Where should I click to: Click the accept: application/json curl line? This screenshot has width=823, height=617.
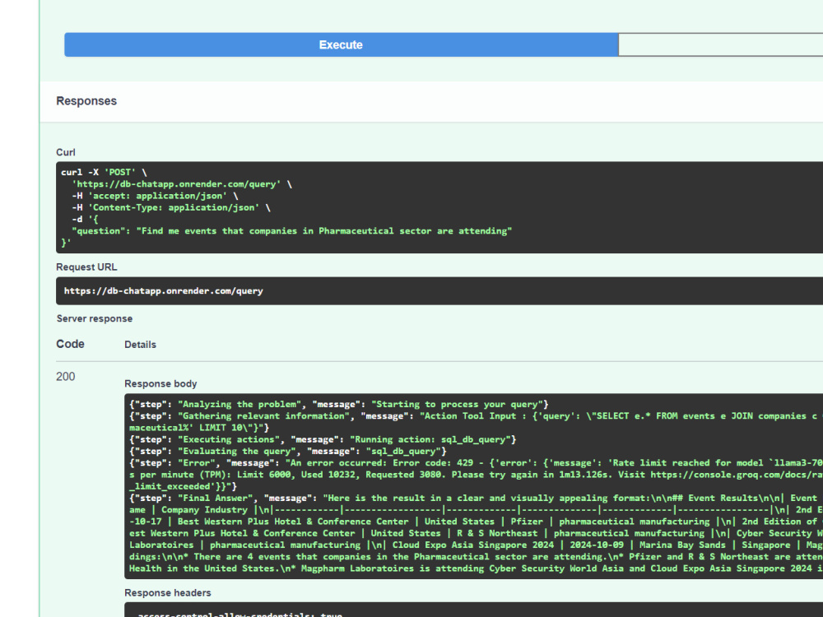[155, 196]
